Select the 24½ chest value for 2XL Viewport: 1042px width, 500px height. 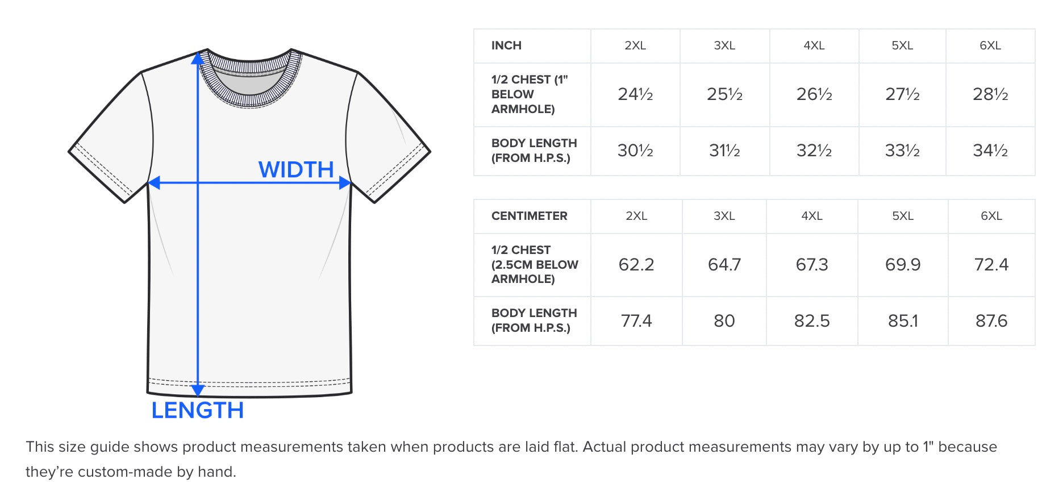click(635, 94)
